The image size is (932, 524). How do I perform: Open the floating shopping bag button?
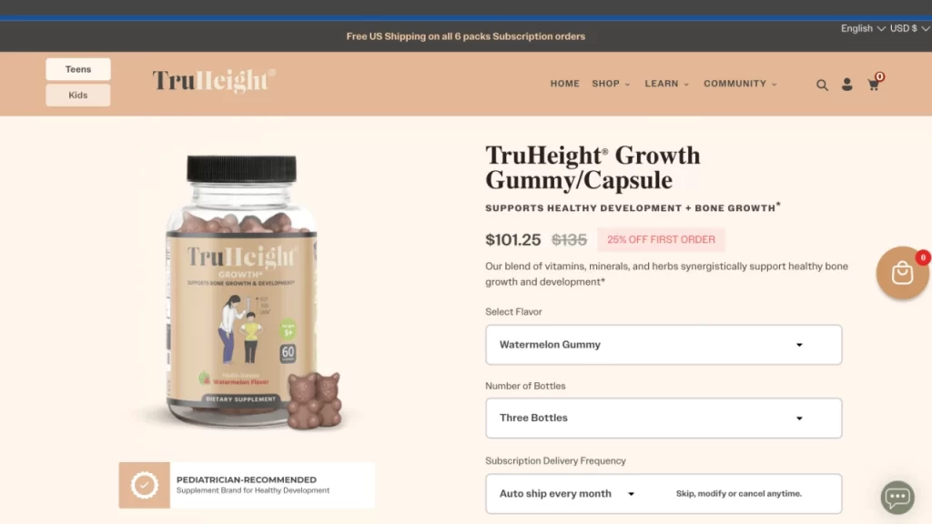click(902, 273)
